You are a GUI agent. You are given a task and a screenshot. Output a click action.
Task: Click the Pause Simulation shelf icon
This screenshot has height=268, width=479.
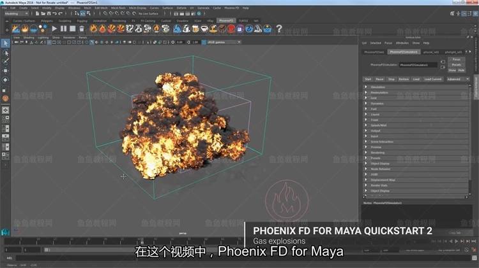point(63,29)
